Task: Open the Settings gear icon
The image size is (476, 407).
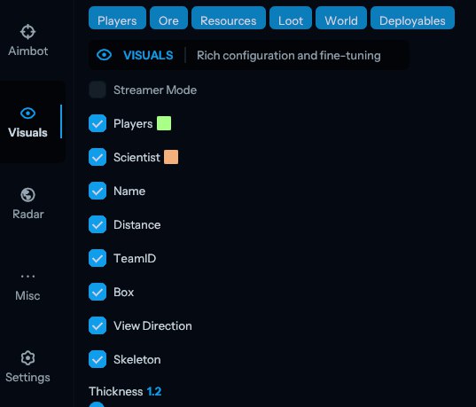Action: click(x=28, y=358)
